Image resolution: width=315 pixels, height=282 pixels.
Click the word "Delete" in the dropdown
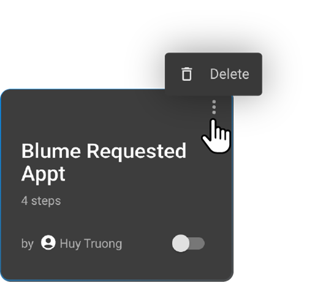tap(230, 74)
